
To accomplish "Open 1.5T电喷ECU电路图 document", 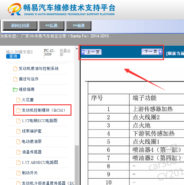I will 40,121.
